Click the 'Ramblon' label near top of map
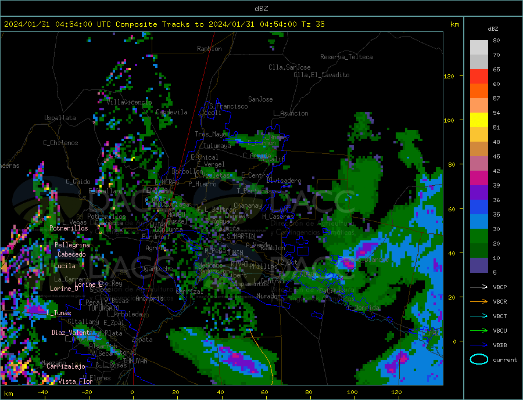Viewport: 523px width, 400px height. (209, 49)
